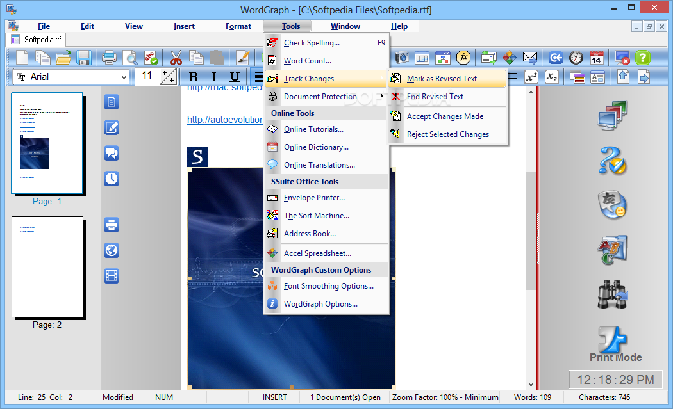Copy using the two-pages toolbar icon

197,58
